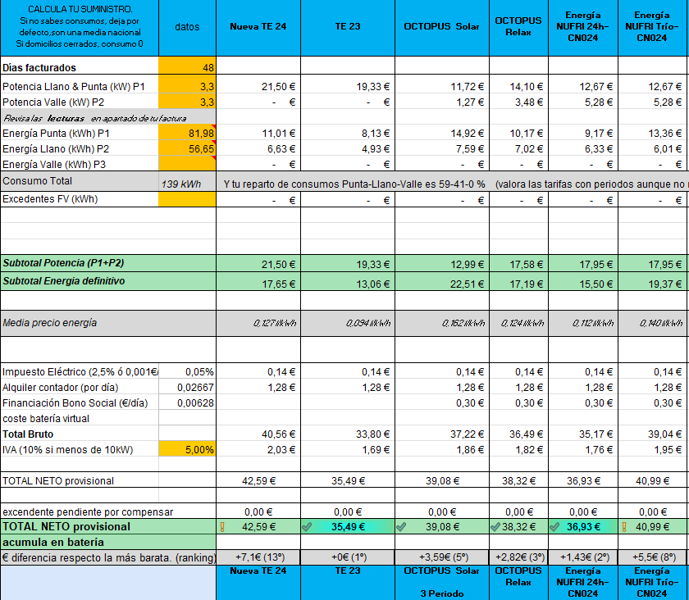Select the OCTOPUS Relax potencia Valle cell 3,48 €
This screenshot has height=600, width=689.
pyautogui.click(x=519, y=102)
